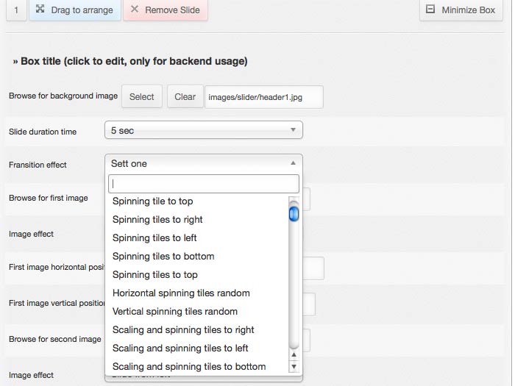
Task: Open the Slide duration time dropdown
Action: (x=203, y=130)
